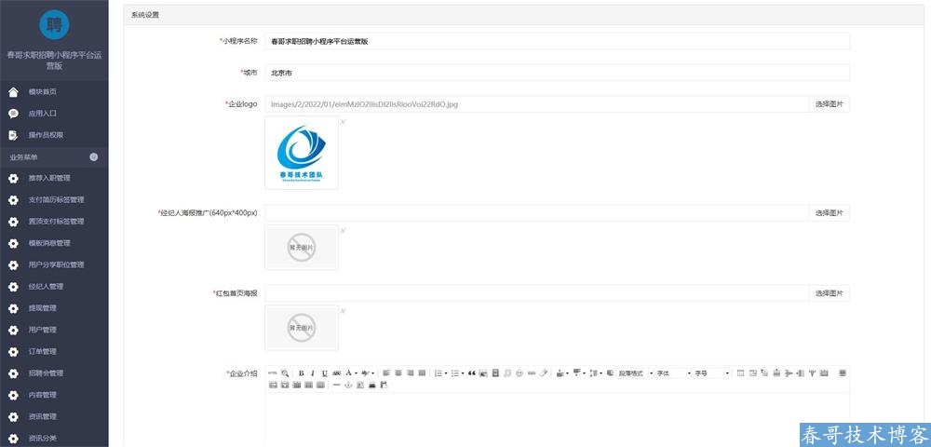Go to 经纪人管理 menu item
931x447 pixels.
[46, 286]
